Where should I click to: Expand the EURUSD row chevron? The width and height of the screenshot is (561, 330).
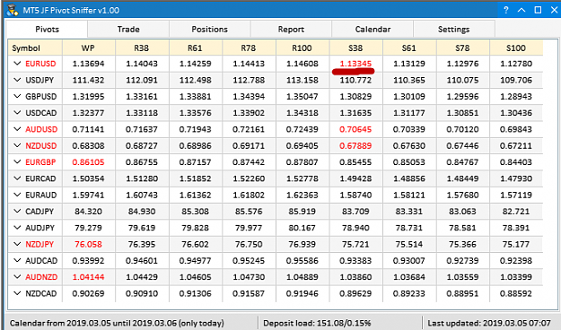pyautogui.click(x=17, y=64)
